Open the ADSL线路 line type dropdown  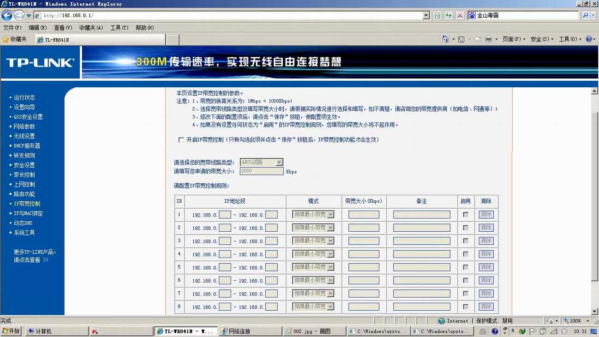click(262, 162)
